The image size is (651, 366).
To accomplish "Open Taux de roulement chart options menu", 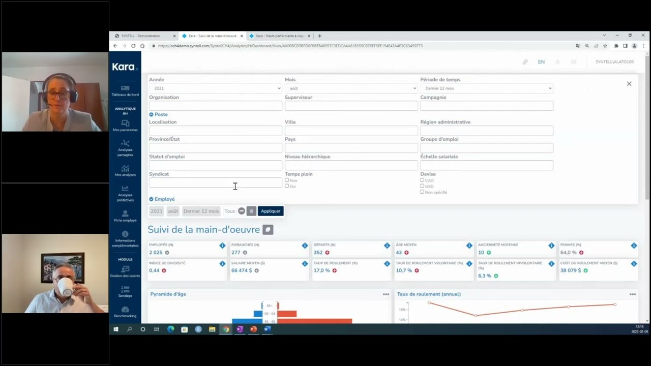I will click(x=633, y=294).
